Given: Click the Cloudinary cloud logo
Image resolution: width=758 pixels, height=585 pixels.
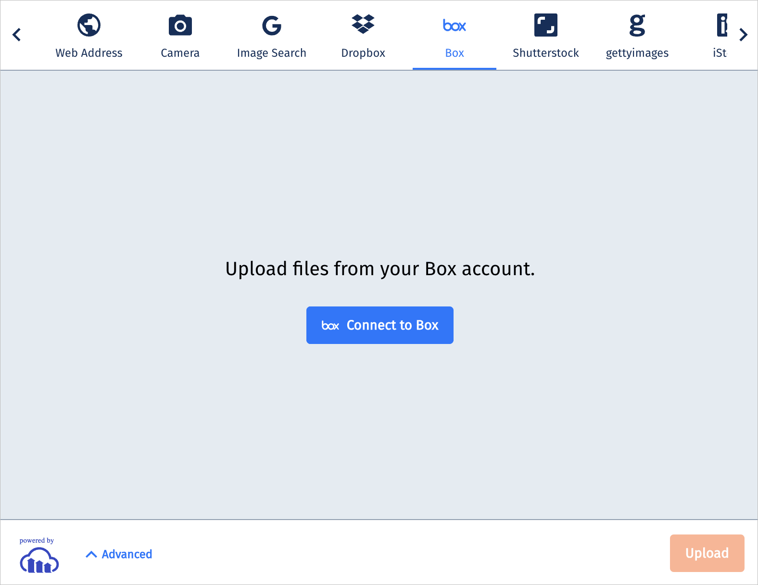Looking at the screenshot, I should pyautogui.click(x=39, y=560).
